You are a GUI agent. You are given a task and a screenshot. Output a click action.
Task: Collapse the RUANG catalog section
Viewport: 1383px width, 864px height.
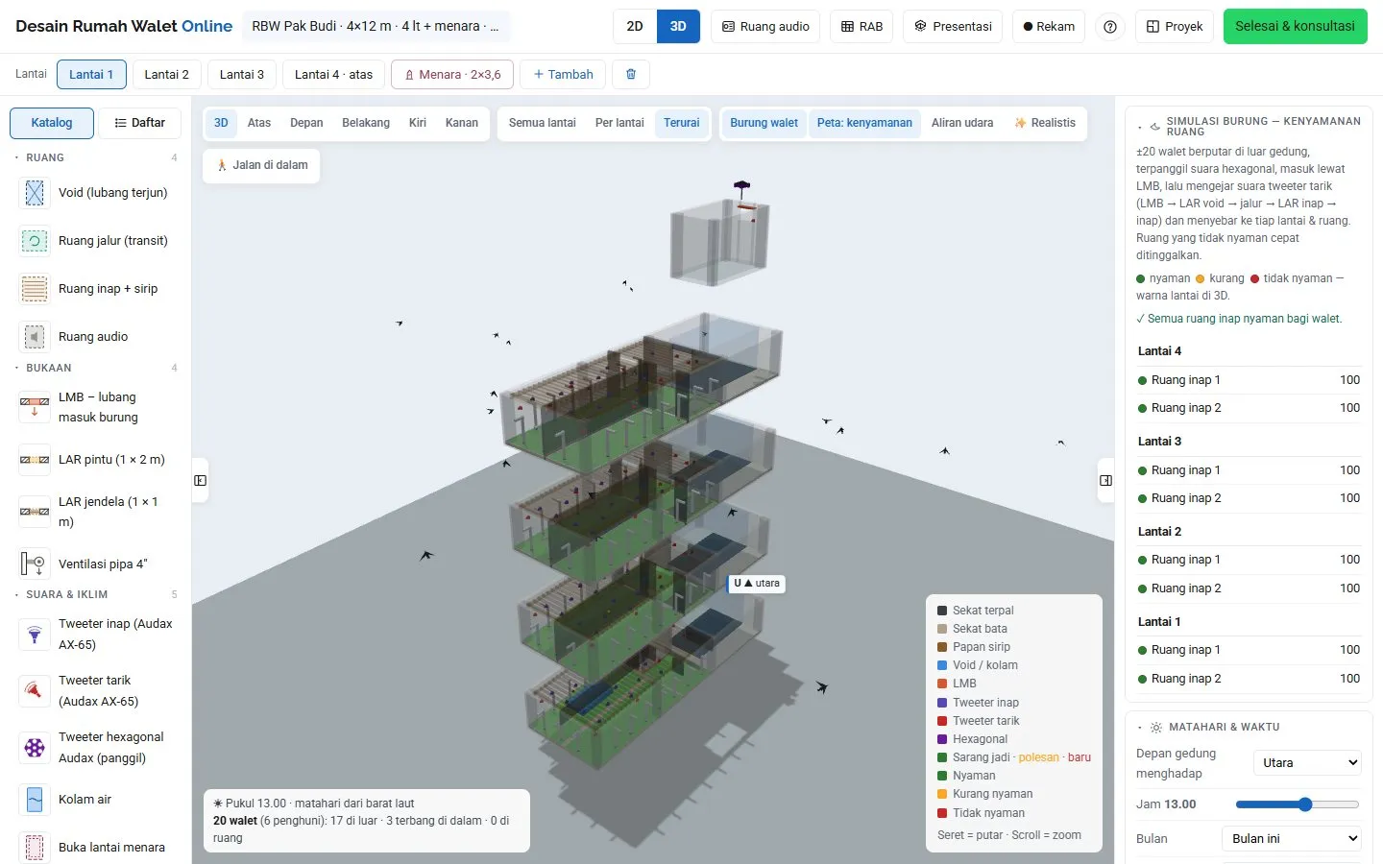pyautogui.click(x=96, y=157)
